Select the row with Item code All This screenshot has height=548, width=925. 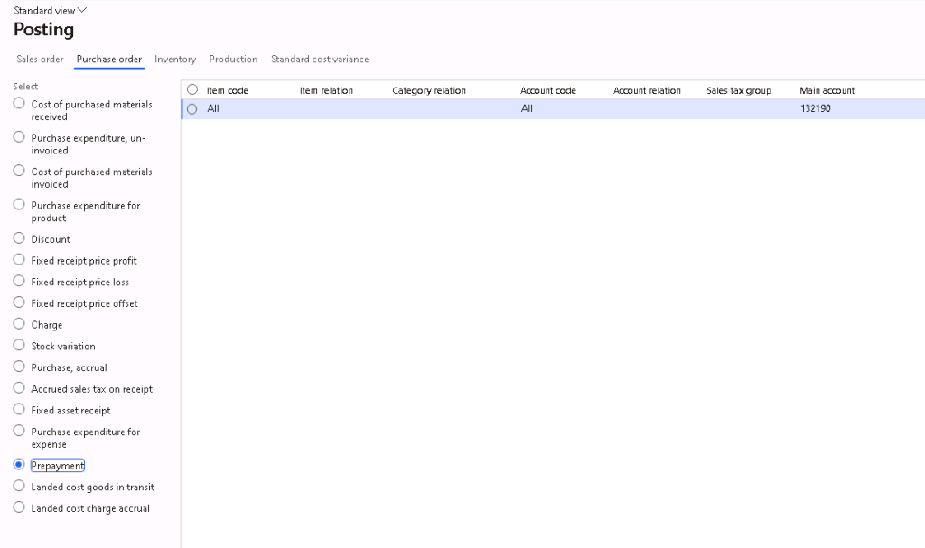192,109
